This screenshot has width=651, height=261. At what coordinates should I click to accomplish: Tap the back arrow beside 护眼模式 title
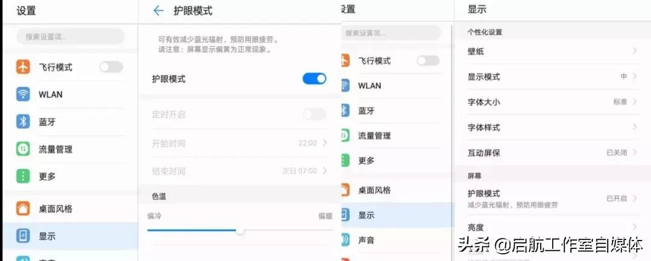click(158, 11)
